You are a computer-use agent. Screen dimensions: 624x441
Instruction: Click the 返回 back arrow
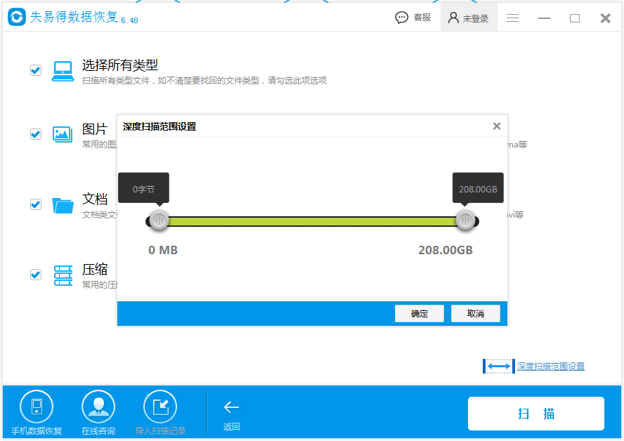point(231,407)
